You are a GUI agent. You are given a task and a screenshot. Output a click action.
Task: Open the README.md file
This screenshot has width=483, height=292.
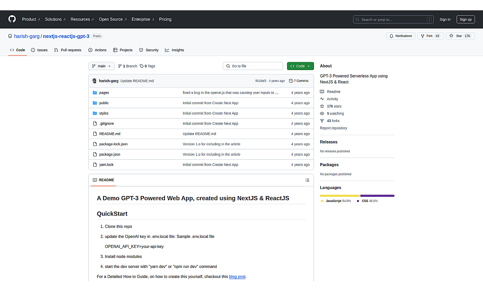110,134
